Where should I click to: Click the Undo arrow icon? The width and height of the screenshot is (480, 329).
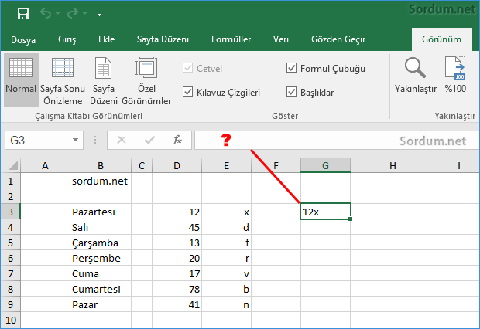46,13
